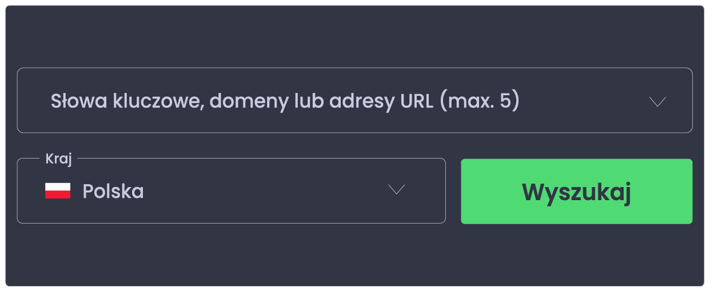Screen dimensions: 710x292
Task: Focus the Słowa kluczowe input field
Action: pyautogui.click(x=354, y=100)
